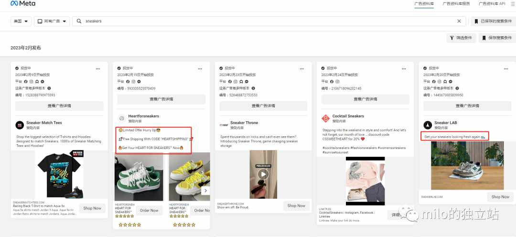
Task: Click 保存搜索条件 to save this search
Action: pos(497,38)
